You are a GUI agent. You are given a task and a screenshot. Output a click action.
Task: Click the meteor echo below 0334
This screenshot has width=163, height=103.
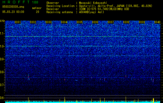pyautogui.click(x=65, y=80)
